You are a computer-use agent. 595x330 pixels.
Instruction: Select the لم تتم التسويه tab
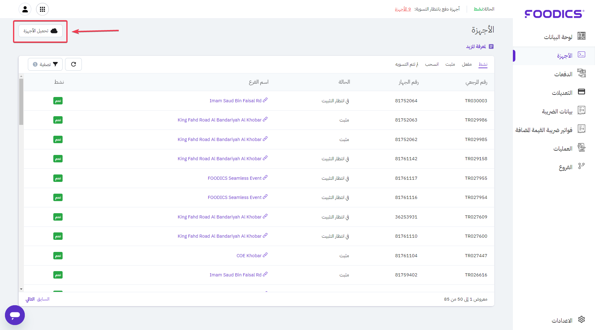click(x=407, y=64)
